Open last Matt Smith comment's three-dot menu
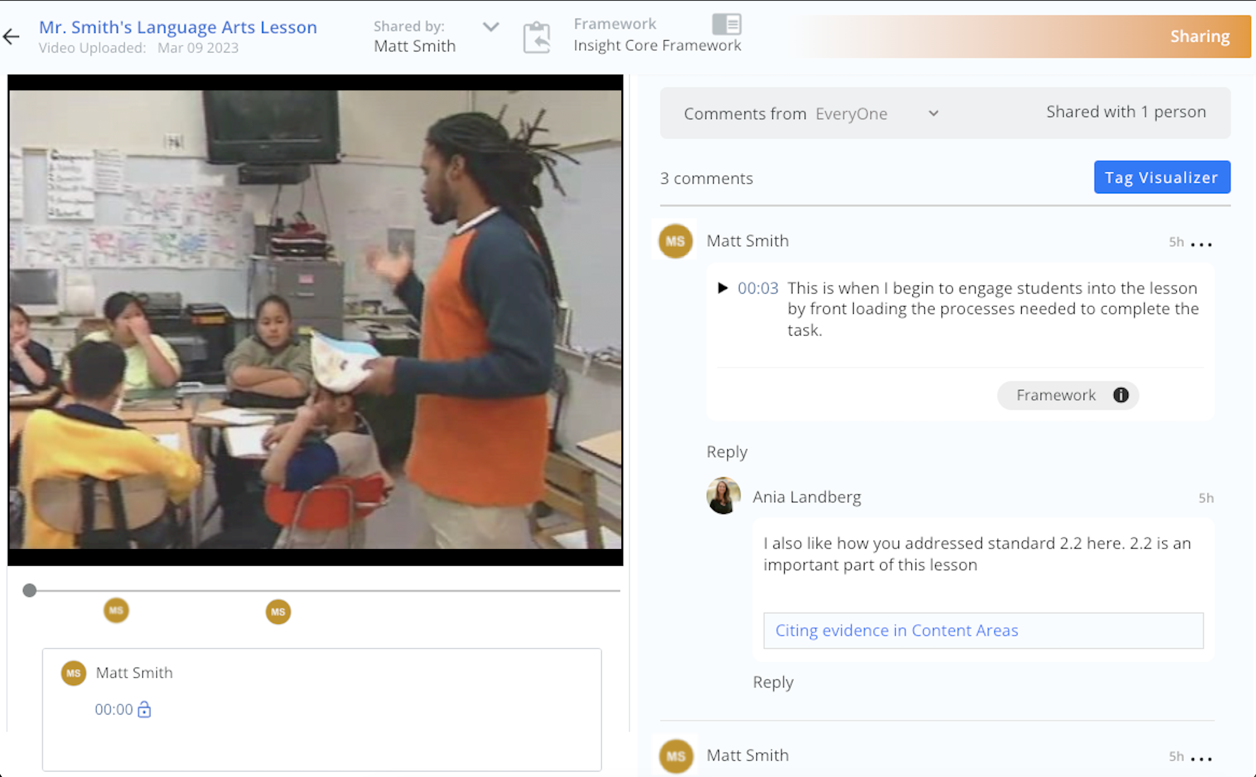Image resolution: width=1256 pixels, height=777 pixels. (1201, 759)
